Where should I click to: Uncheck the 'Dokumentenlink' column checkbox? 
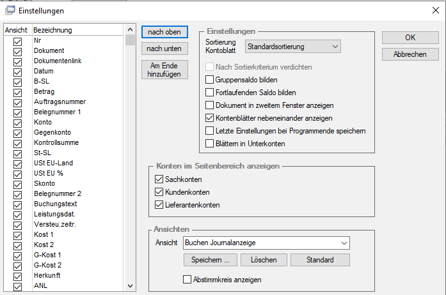click(x=18, y=62)
